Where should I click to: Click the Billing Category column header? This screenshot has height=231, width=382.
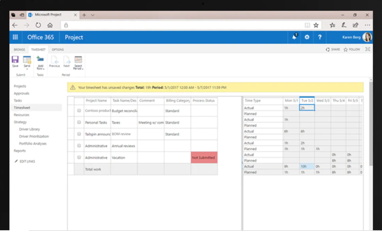177,101
